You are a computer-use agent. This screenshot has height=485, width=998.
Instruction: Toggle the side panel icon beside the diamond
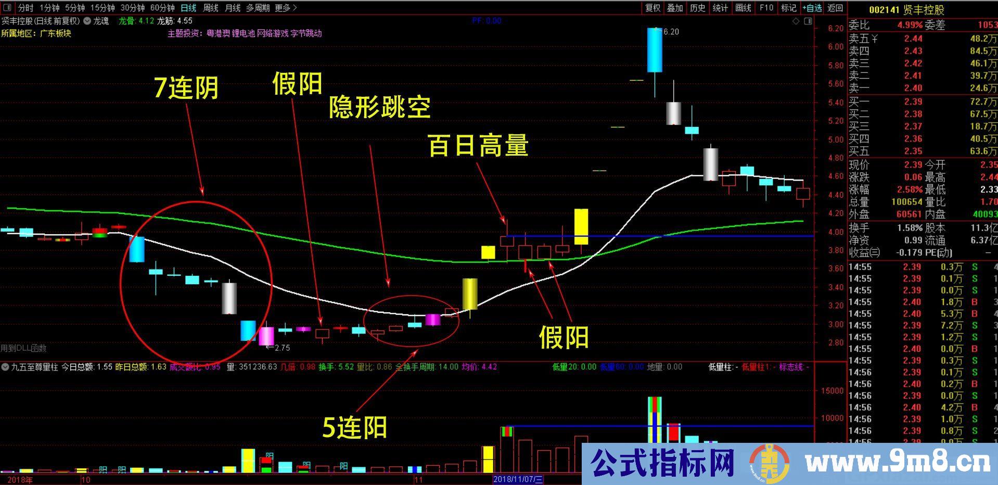tap(808, 21)
